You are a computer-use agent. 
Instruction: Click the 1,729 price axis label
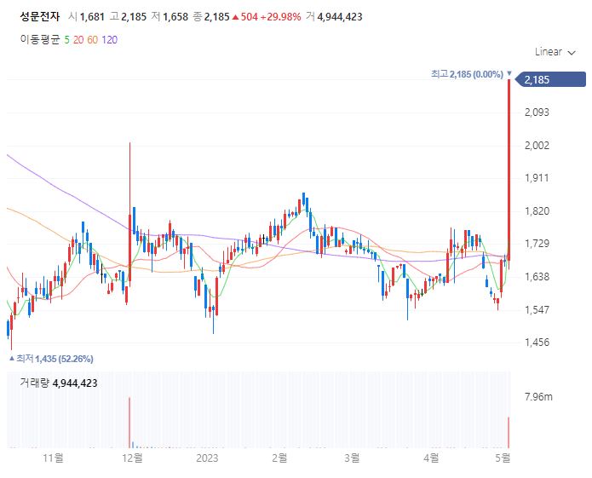[x=537, y=244]
